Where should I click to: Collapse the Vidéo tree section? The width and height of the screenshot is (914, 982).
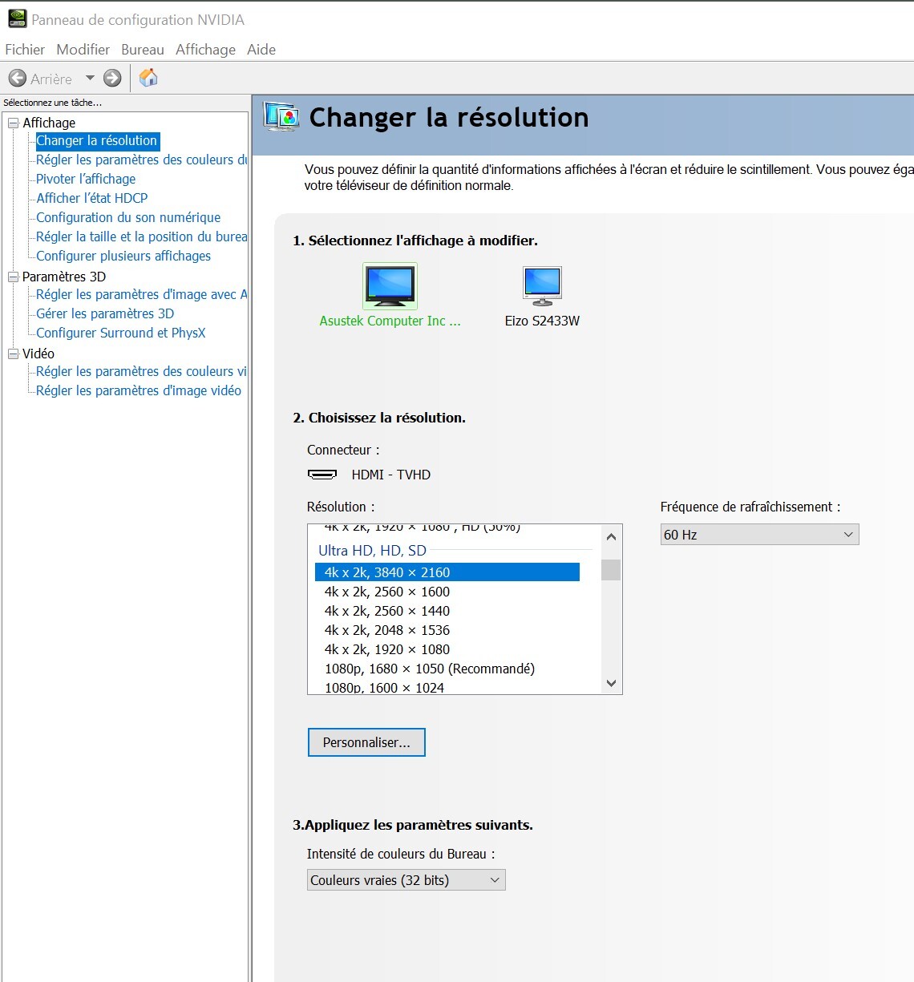click(x=13, y=354)
